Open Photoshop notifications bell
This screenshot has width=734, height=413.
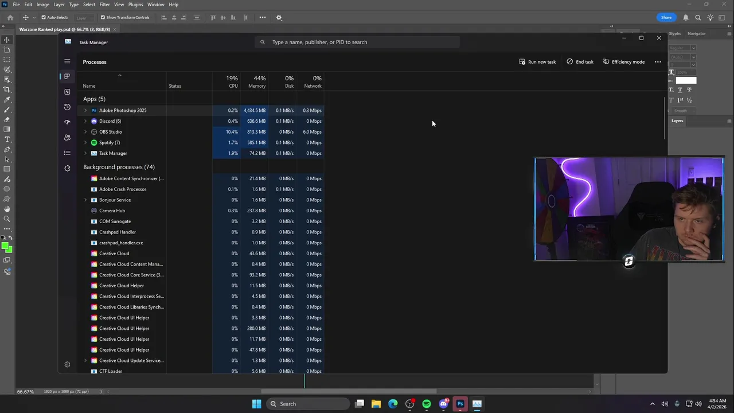coord(685,17)
